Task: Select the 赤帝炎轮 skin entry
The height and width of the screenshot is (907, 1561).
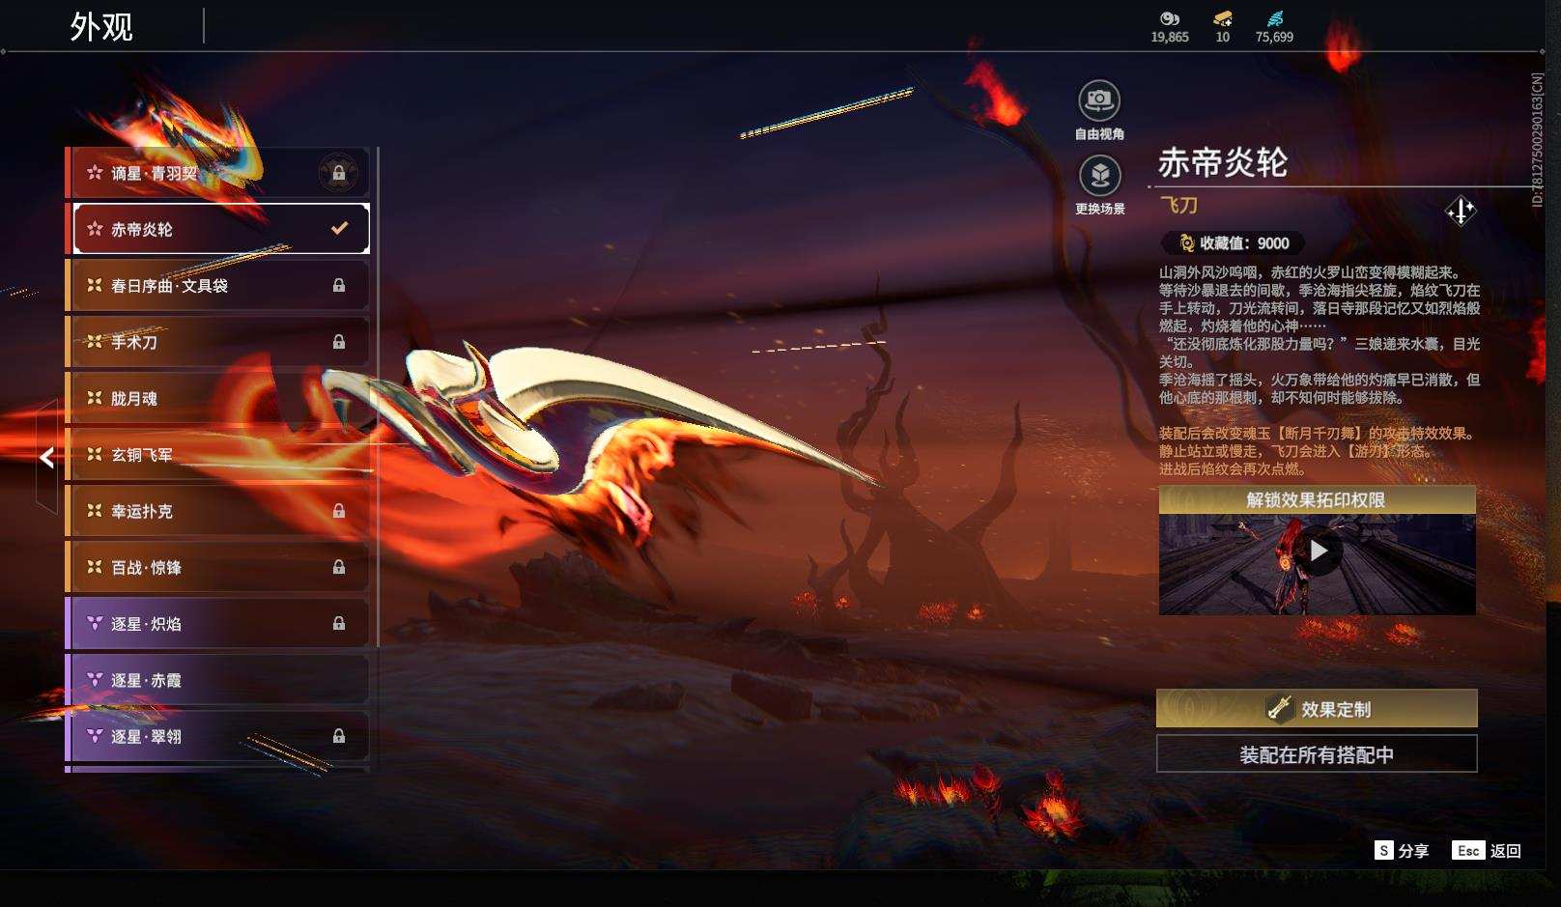Action: pyautogui.click(x=218, y=229)
